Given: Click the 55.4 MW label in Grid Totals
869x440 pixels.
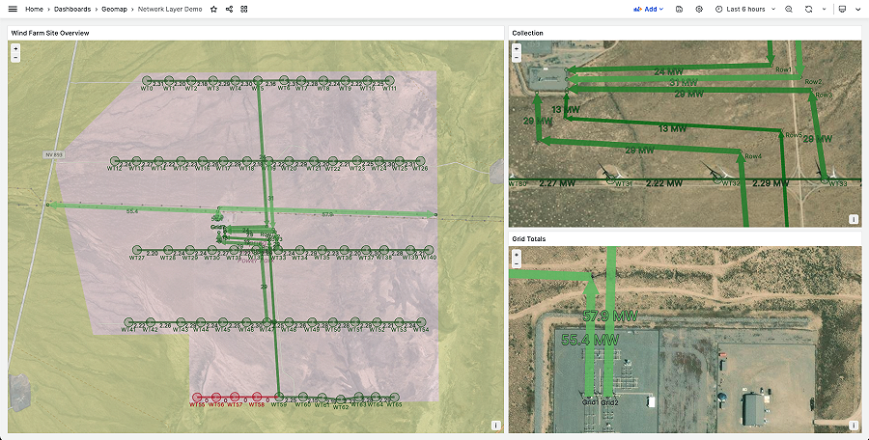Looking at the screenshot, I should tap(590, 339).
